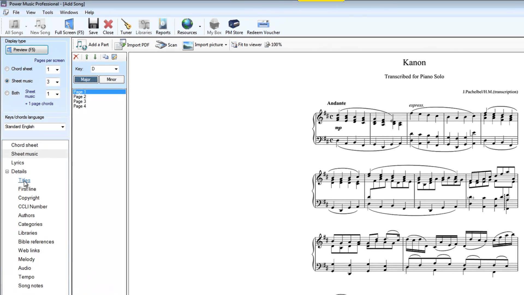Viewport: 524px width, 295px height.
Task: Select Page 2 in the page list
Action: pos(79,96)
